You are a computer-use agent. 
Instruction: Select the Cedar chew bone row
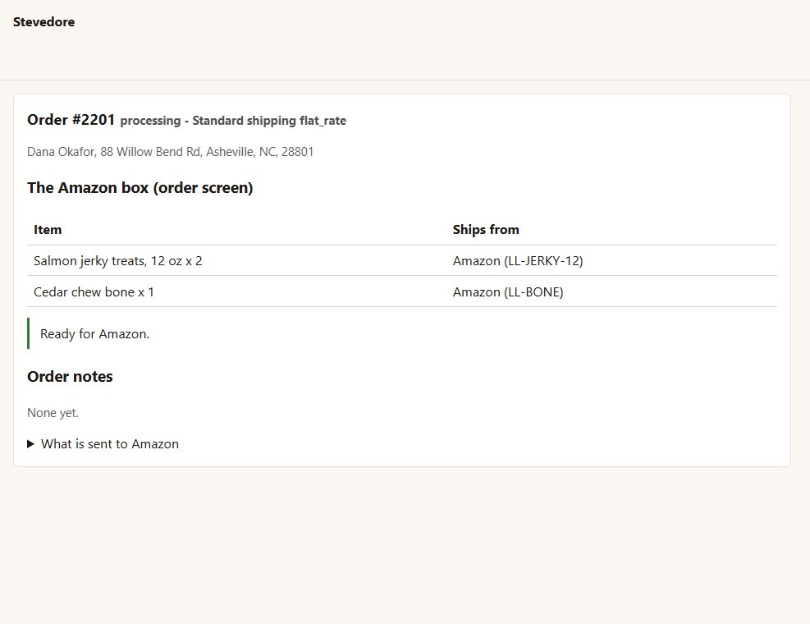(x=402, y=291)
